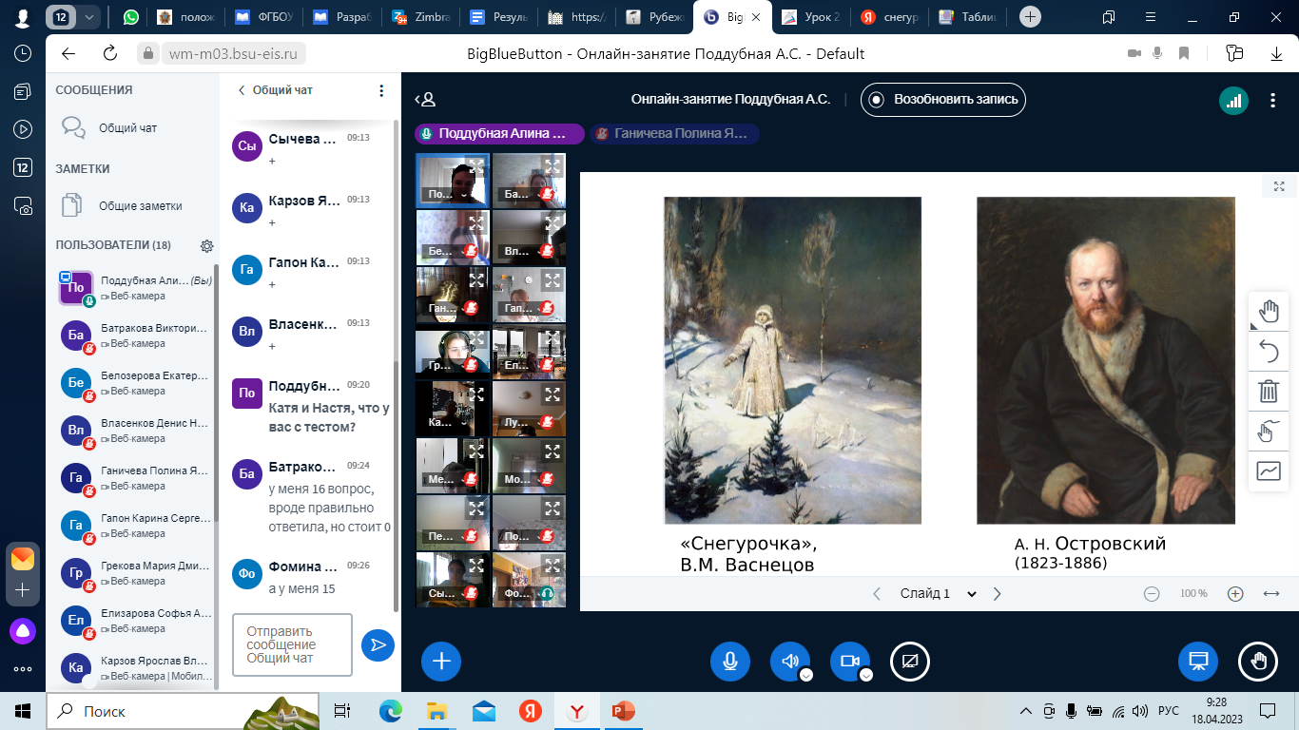Toggle the speaker audio button
The height and width of the screenshot is (730, 1299).
[789, 662]
